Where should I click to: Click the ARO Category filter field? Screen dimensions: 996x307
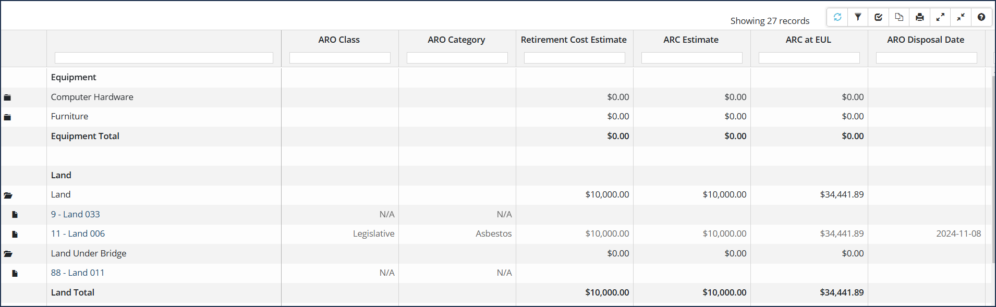coord(457,58)
